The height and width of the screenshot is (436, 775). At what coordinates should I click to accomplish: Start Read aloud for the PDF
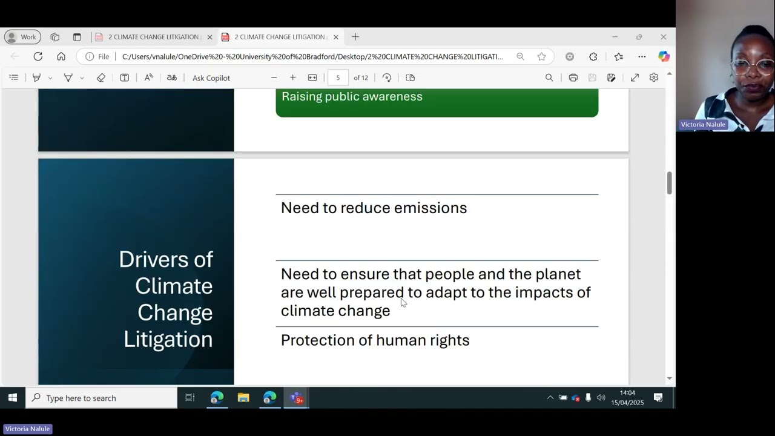click(x=148, y=78)
